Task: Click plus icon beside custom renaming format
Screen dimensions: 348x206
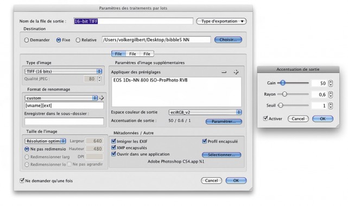Action: (x=102, y=98)
